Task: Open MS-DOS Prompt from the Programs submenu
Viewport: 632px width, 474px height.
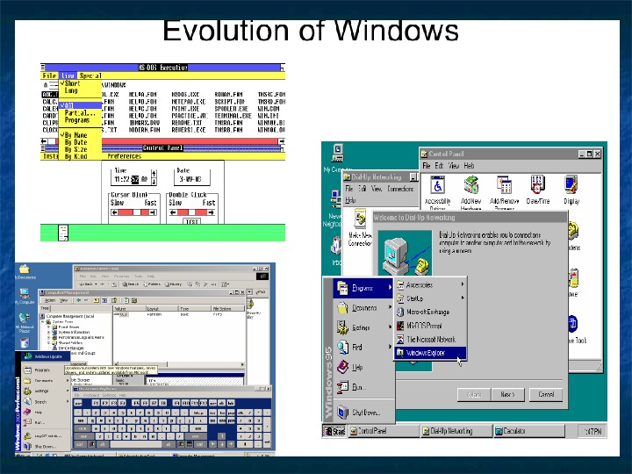Action: coord(430,326)
